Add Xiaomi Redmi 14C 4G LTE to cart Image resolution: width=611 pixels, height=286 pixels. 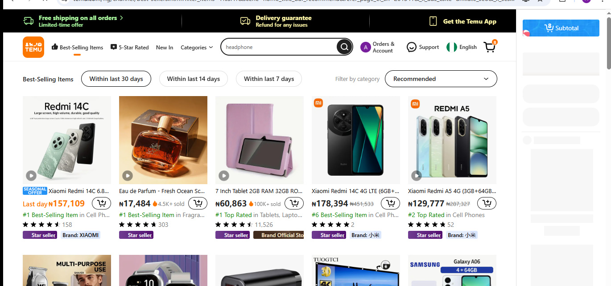391,204
